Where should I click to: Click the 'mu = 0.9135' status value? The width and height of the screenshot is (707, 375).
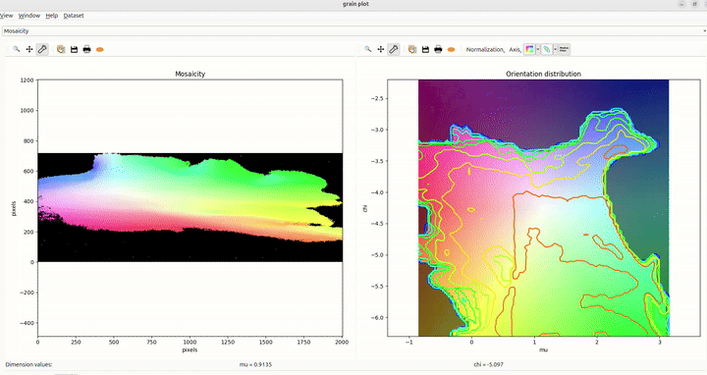coord(255,364)
